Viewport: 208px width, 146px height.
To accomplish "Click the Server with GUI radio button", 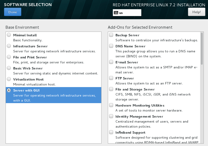I will [x=9, y=90].
